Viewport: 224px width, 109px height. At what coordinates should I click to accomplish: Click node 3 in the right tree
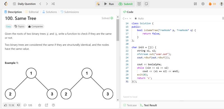(x=108, y=94)
